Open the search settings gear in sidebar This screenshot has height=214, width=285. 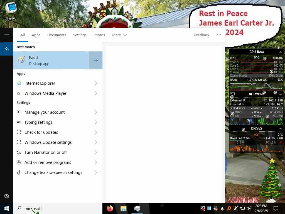(x=7, y=196)
